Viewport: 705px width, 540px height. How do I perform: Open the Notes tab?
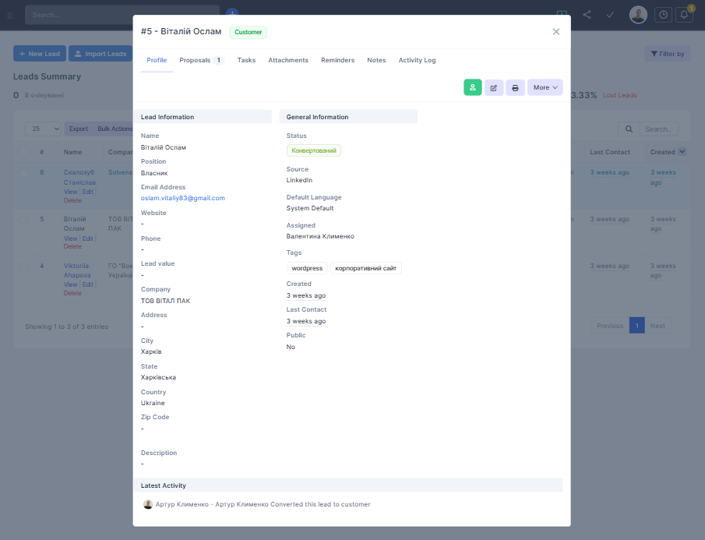click(x=376, y=60)
